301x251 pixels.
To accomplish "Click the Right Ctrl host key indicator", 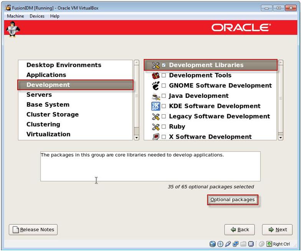I will 279,244.
